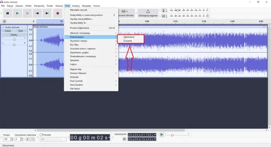271x147 pixels.
Task: Expand the Specjalne submenu
Action: point(91,60)
